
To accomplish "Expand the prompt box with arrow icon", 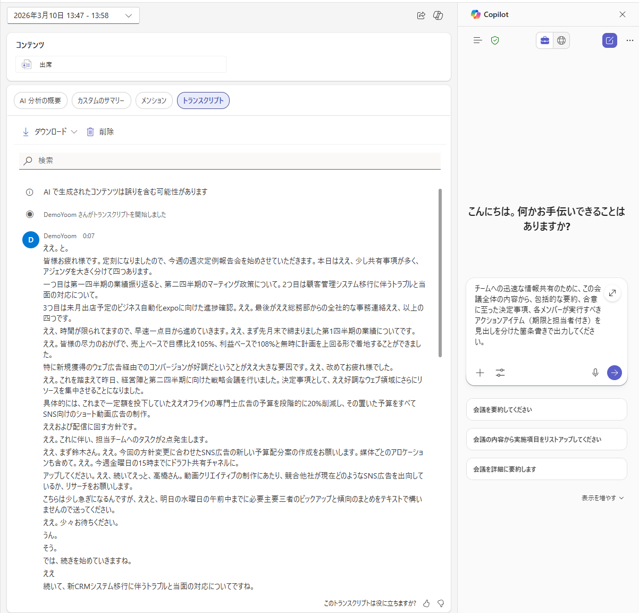I will 612,293.
